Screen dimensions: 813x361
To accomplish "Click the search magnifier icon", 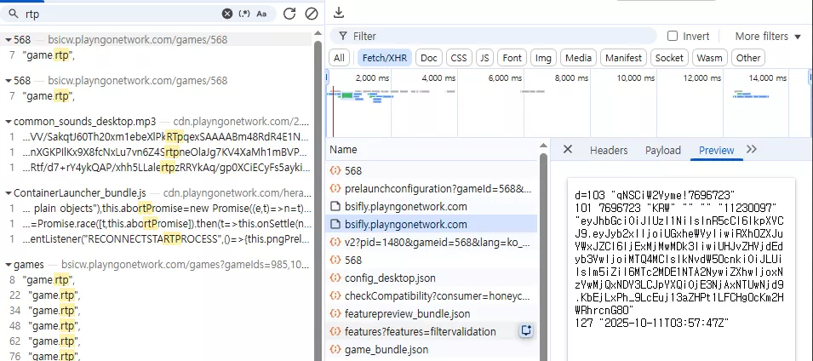I will [14, 14].
